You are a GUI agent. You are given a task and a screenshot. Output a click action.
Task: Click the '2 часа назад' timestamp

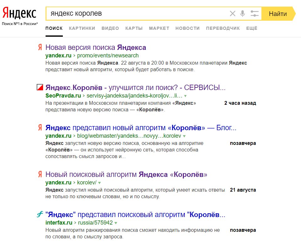tap(240, 103)
